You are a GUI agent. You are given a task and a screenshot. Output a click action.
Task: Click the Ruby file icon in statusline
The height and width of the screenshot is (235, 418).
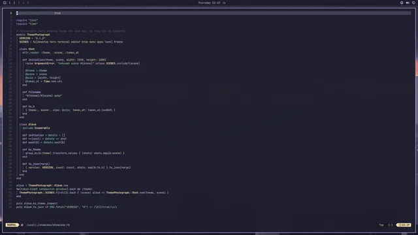click(x=22, y=225)
